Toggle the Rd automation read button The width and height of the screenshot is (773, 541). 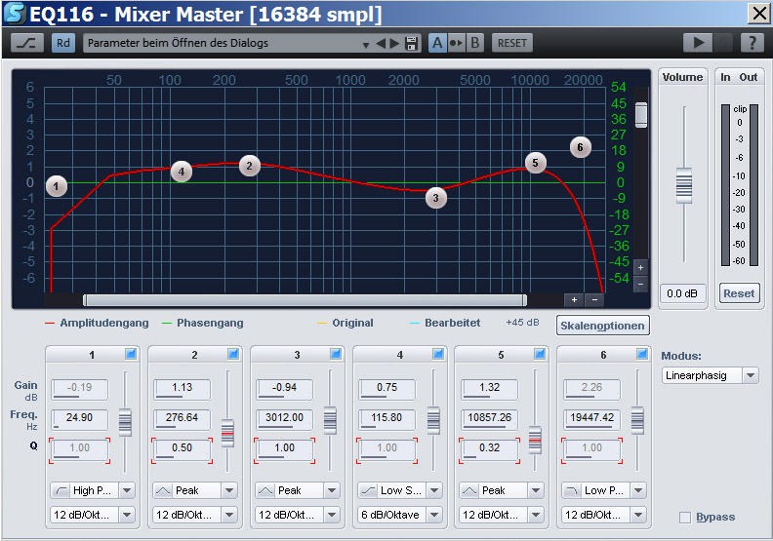pos(63,43)
